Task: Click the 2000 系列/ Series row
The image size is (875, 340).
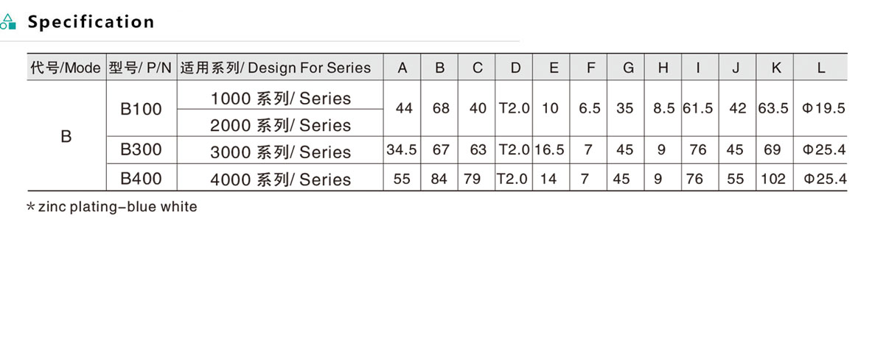Action: (280, 125)
